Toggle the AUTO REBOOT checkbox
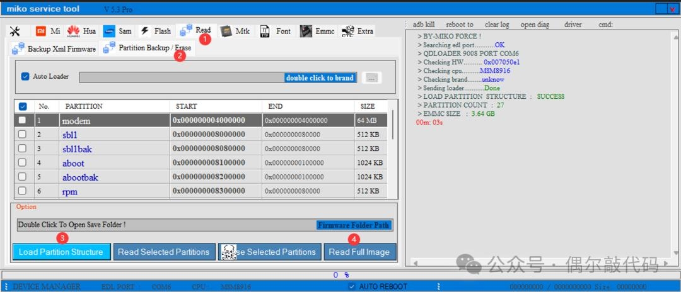The image size is (681, 292). (352, 287)
